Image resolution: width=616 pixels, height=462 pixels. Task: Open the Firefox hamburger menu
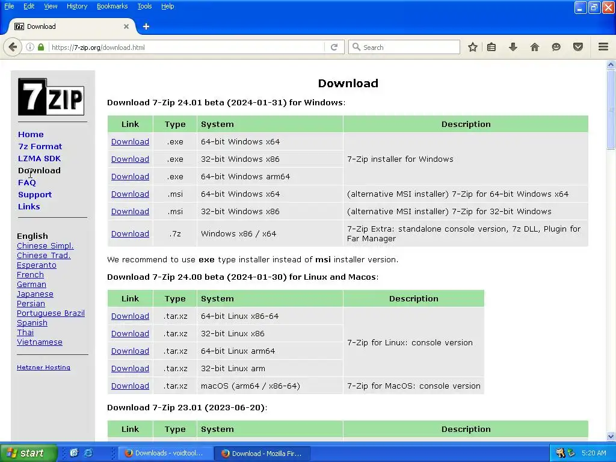click(603, 47)
